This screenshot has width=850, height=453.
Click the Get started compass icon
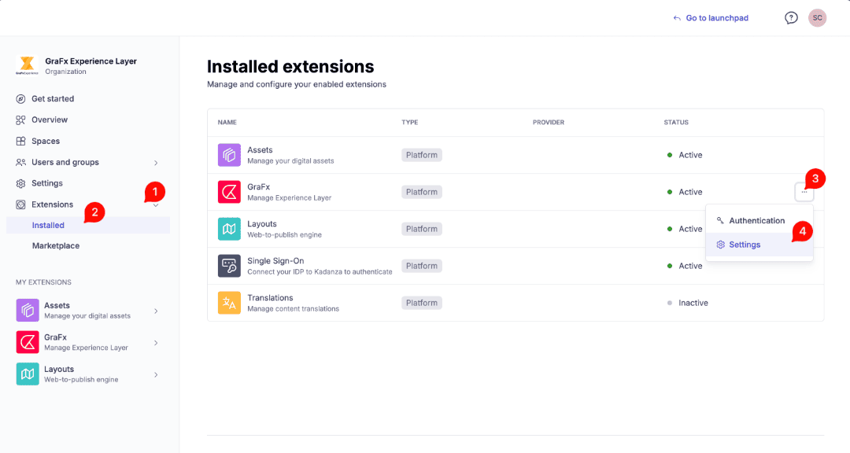click(20, 98)
